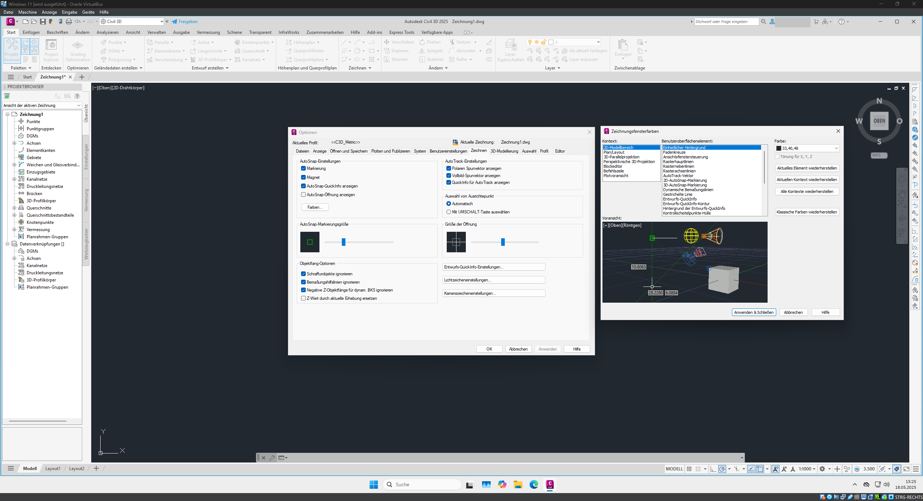Select Plan/Layout in the Kontext list

tap(614, 152)
